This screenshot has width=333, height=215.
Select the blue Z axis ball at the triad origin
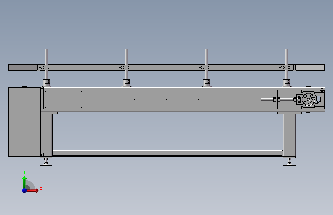pyautogui.click(x=24, y=191)
